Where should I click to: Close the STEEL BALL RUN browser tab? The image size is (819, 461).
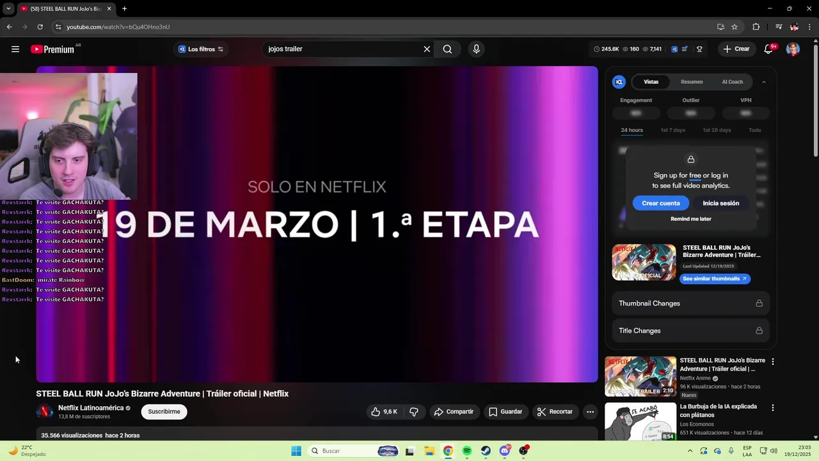pyautogui.click(x=109, y=9)
